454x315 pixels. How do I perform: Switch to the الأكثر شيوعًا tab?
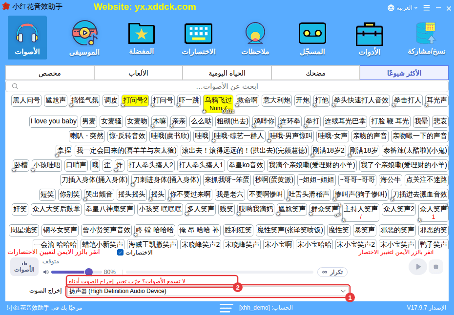404,73
